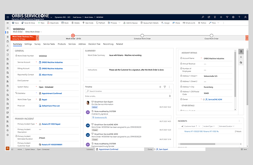
Task: Click the Incidents grid horizontal scrollbar
Action: pos(197,144)
